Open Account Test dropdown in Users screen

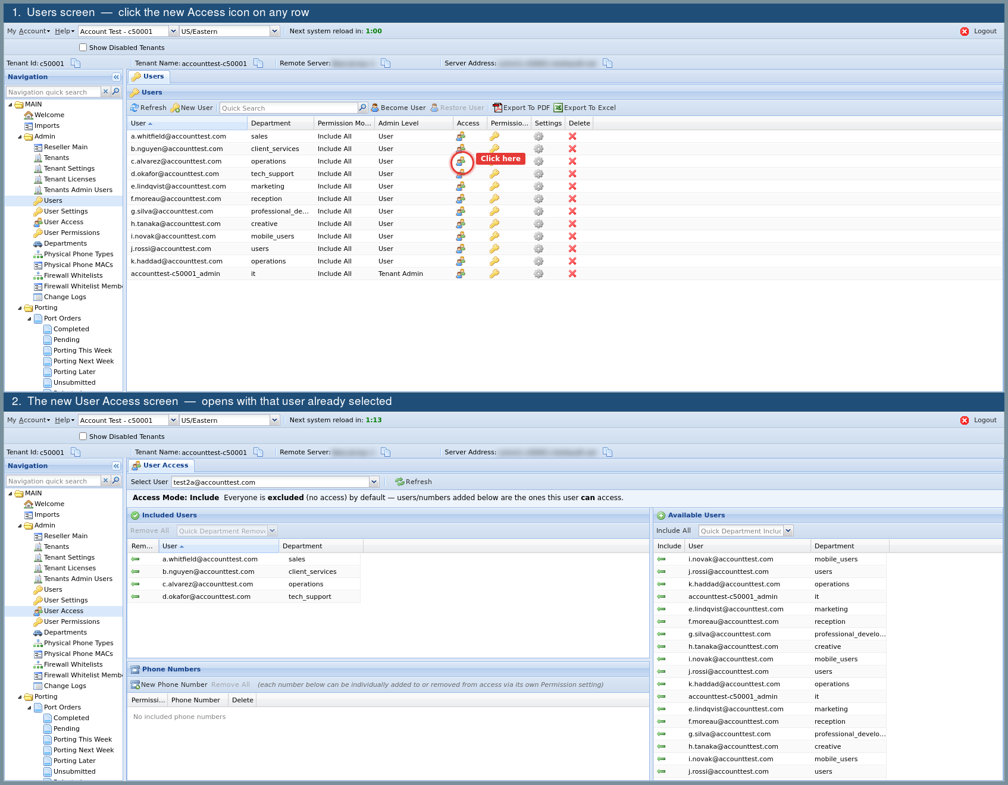point(173,31)
